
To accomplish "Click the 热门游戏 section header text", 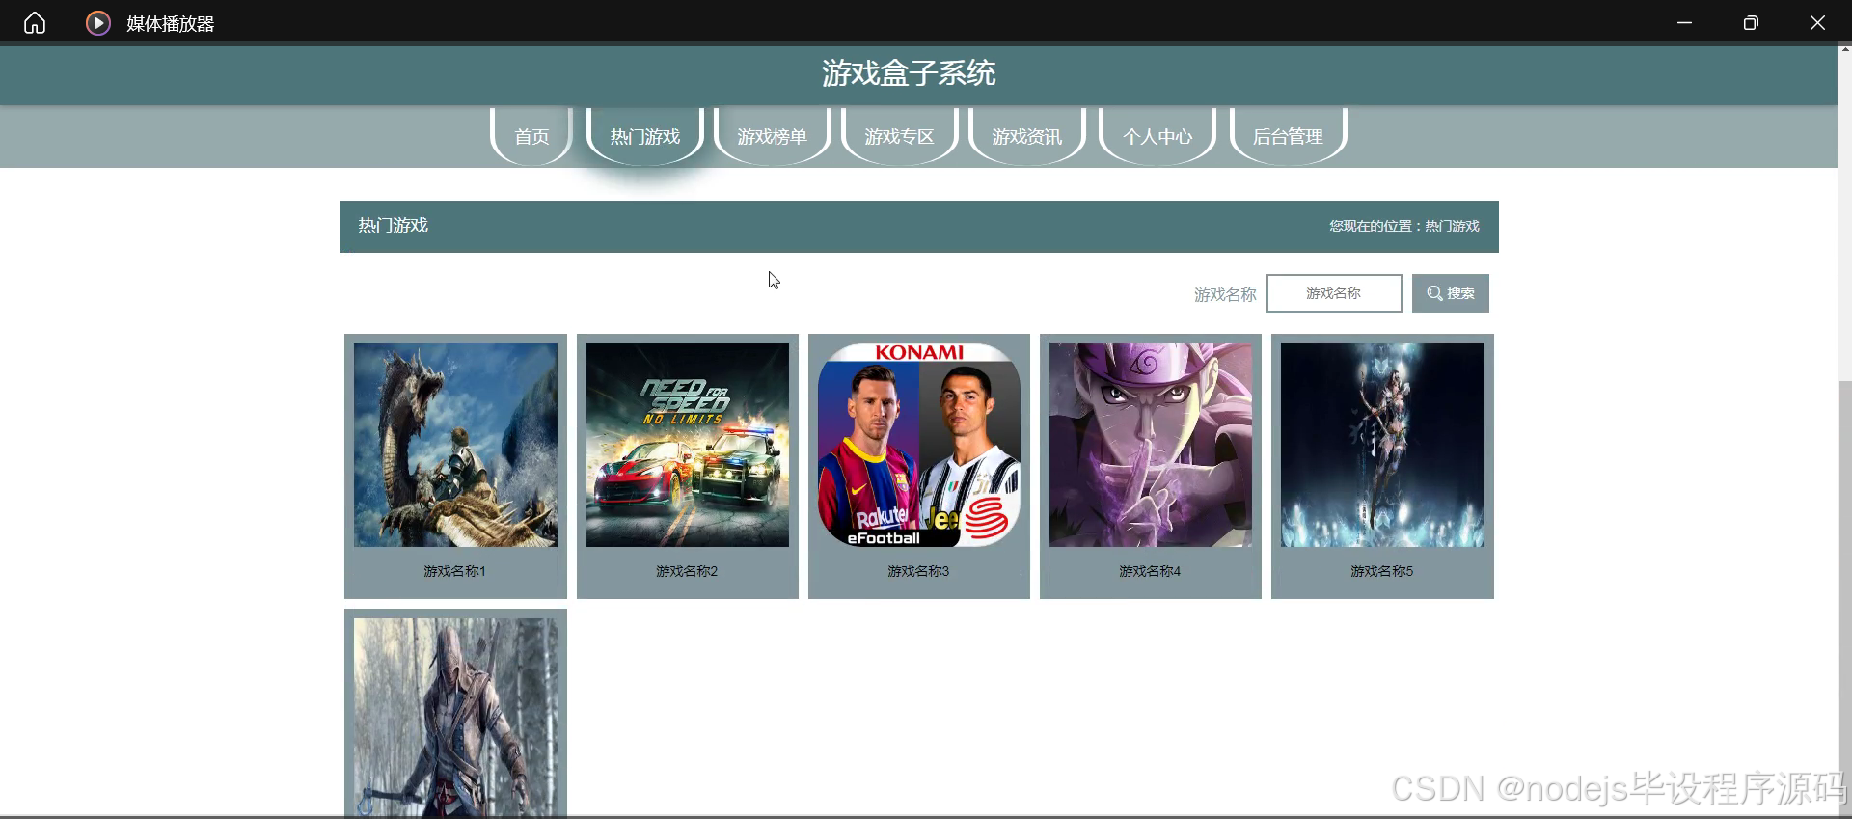I will point(394,226).
